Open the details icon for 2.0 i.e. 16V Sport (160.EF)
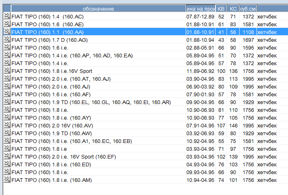The image size is (288, 195). (7, 156)
